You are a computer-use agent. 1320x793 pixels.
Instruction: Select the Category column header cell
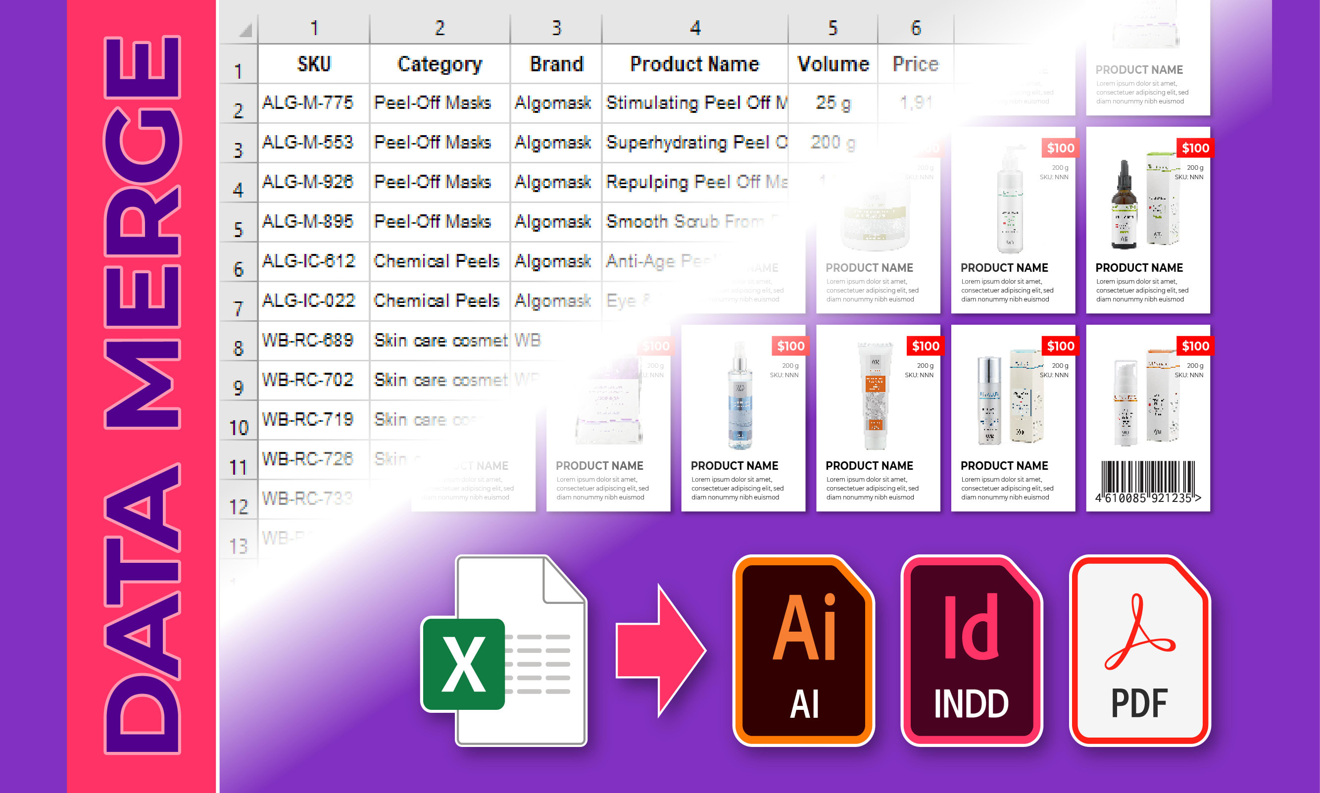[x=440, y=64]
